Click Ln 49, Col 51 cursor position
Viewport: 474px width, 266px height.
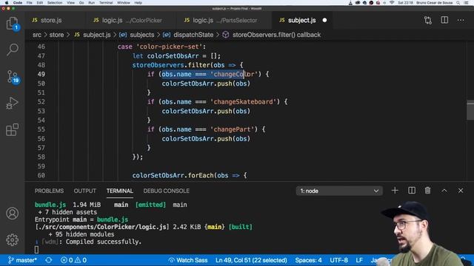(x=251, y=260)
